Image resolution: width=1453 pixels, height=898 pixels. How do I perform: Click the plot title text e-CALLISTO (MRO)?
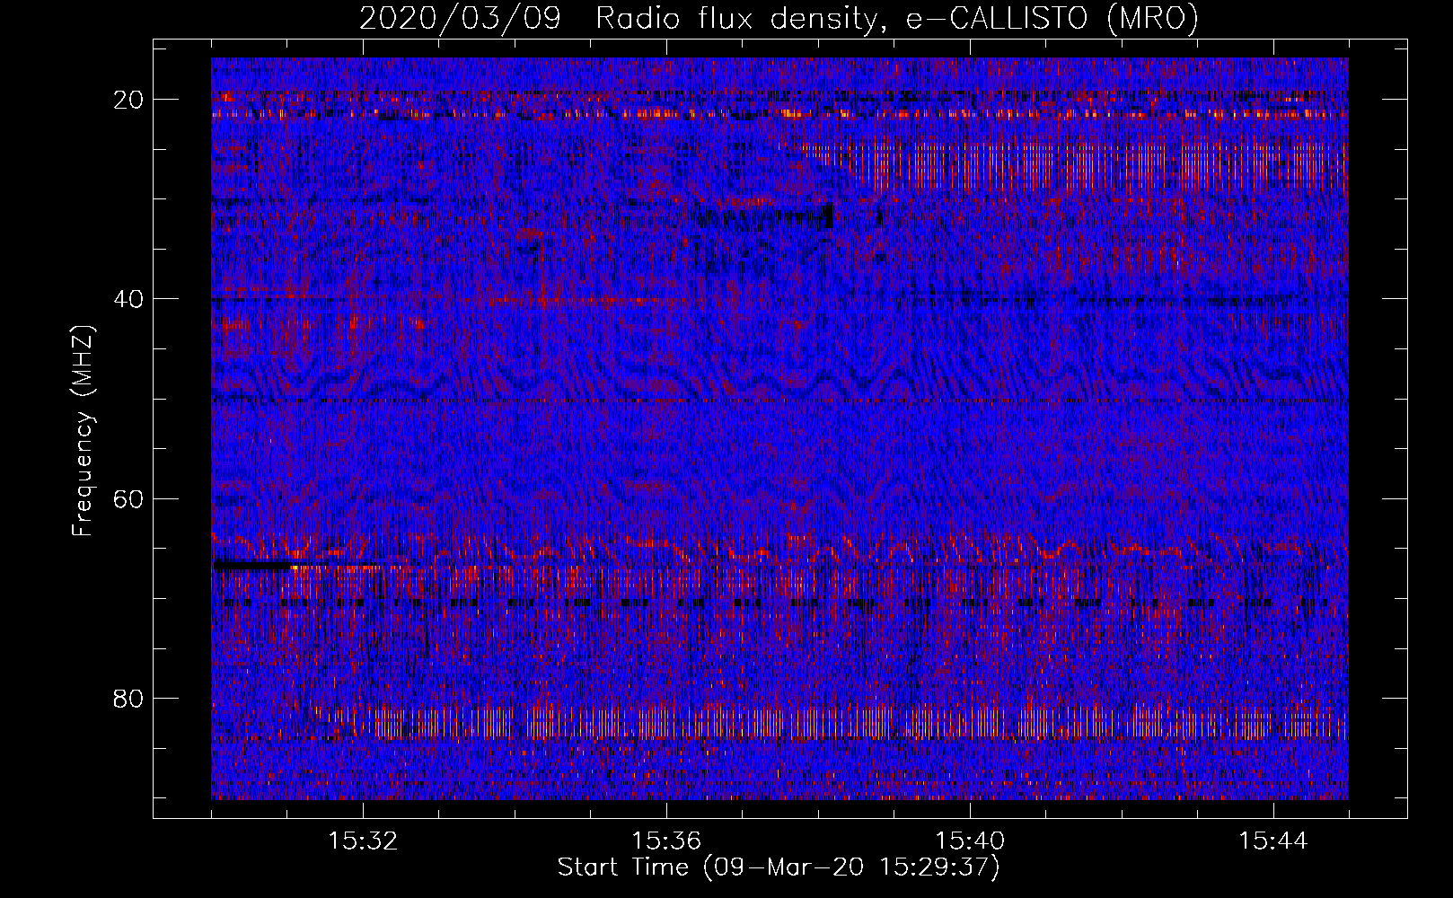1052,18
